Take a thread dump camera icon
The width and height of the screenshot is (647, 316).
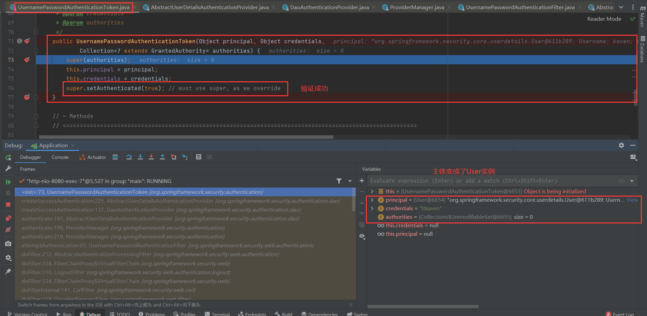click(x=9, y=244)
